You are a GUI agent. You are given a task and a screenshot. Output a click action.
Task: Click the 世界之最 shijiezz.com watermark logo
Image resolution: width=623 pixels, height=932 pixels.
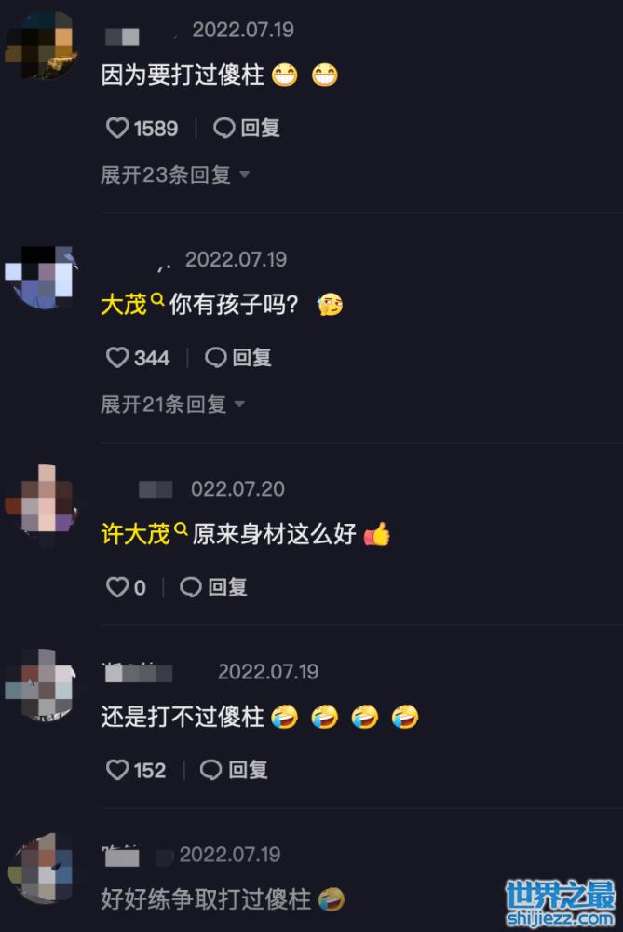coord(560,903)
